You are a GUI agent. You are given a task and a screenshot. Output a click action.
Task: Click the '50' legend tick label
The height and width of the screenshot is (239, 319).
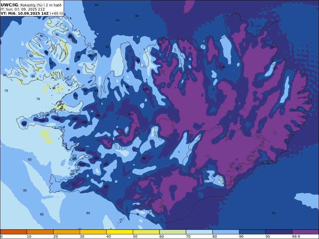pos(135,236)
